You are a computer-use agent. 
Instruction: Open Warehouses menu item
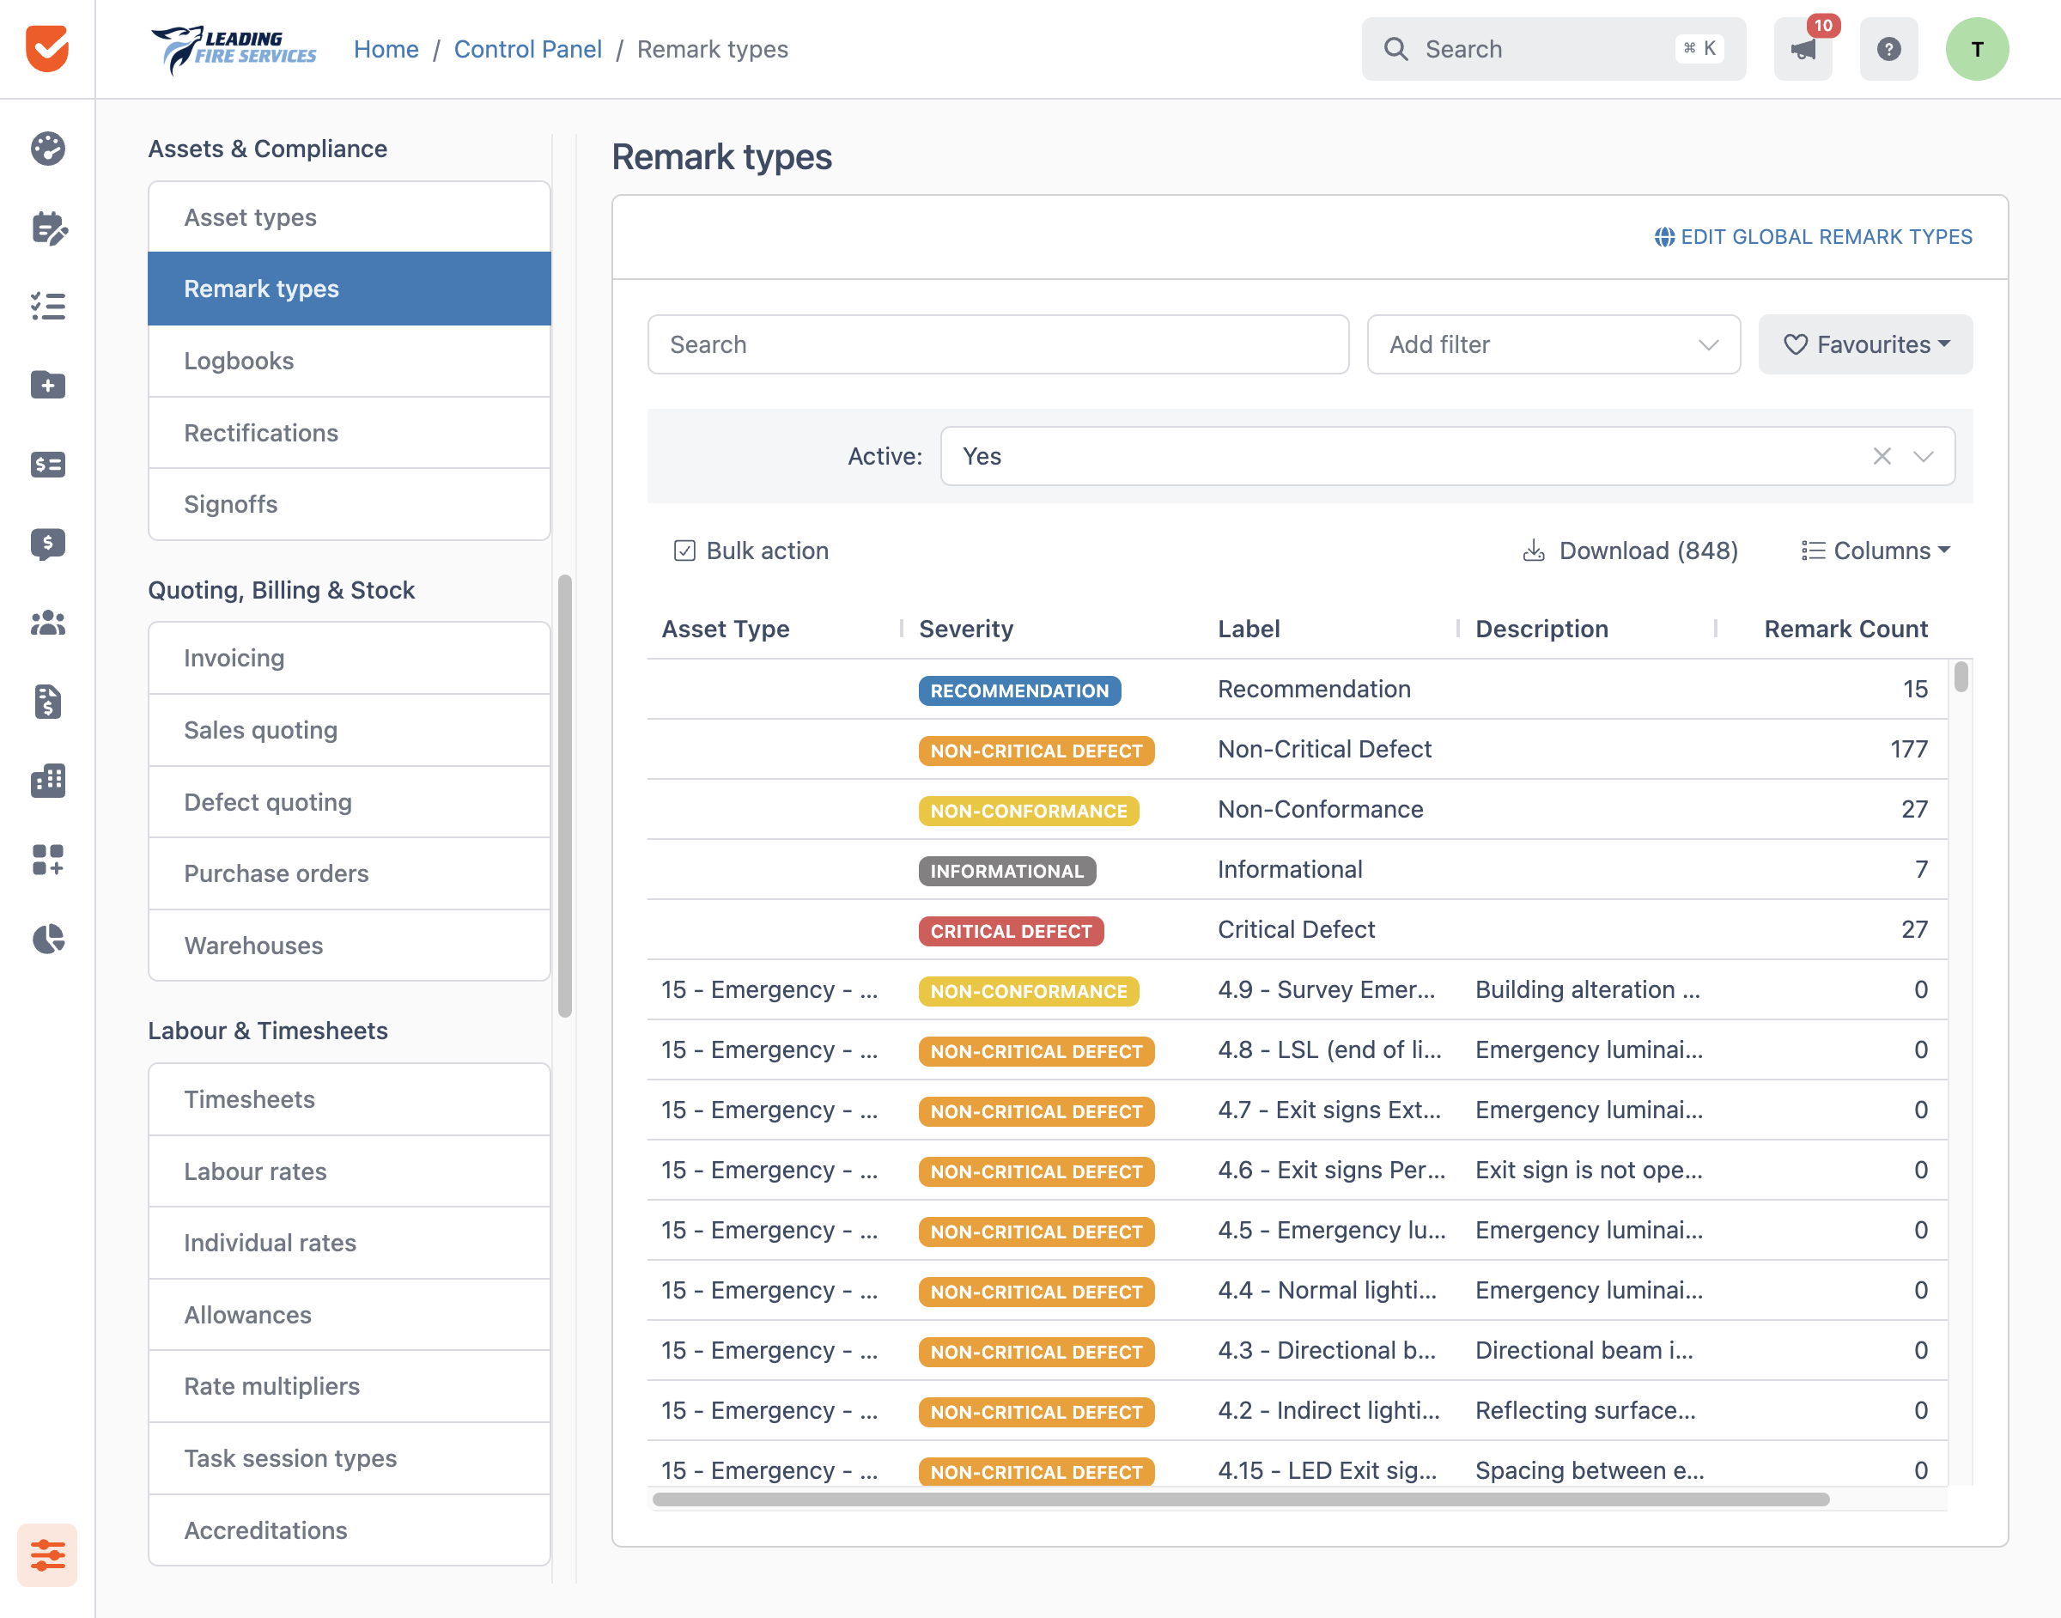[x=350, y=946]
